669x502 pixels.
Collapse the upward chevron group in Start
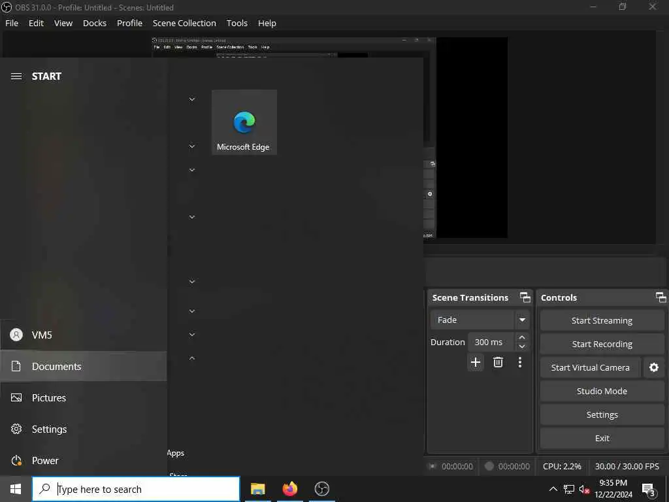pos(192,358)
